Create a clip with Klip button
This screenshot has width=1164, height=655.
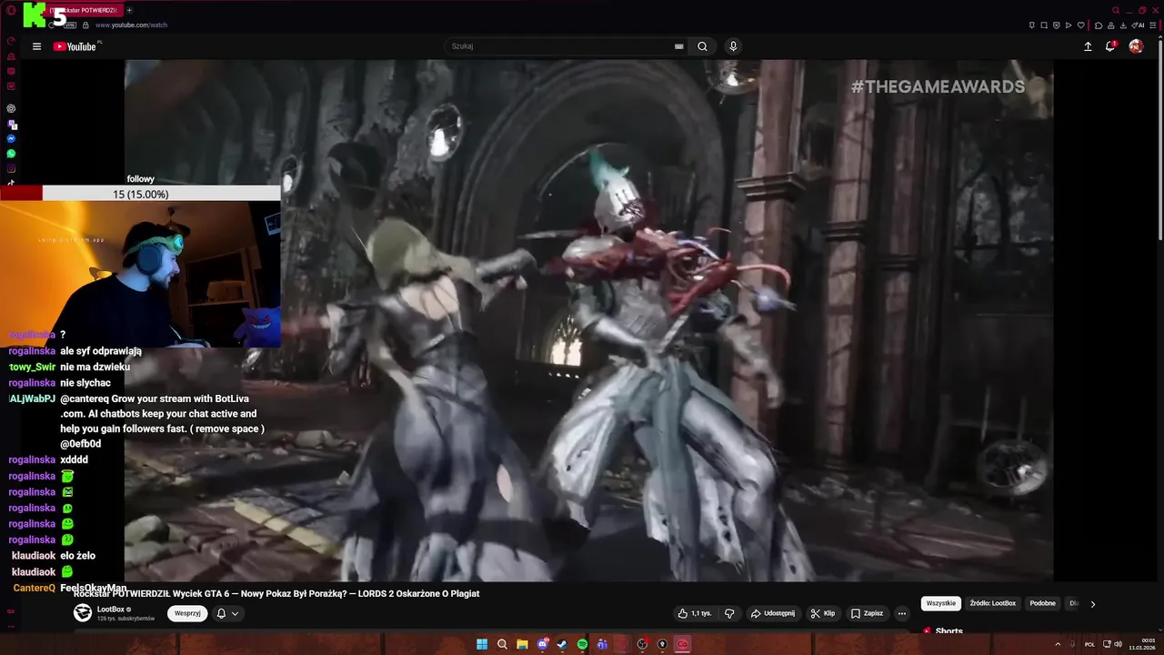(823, 613)
